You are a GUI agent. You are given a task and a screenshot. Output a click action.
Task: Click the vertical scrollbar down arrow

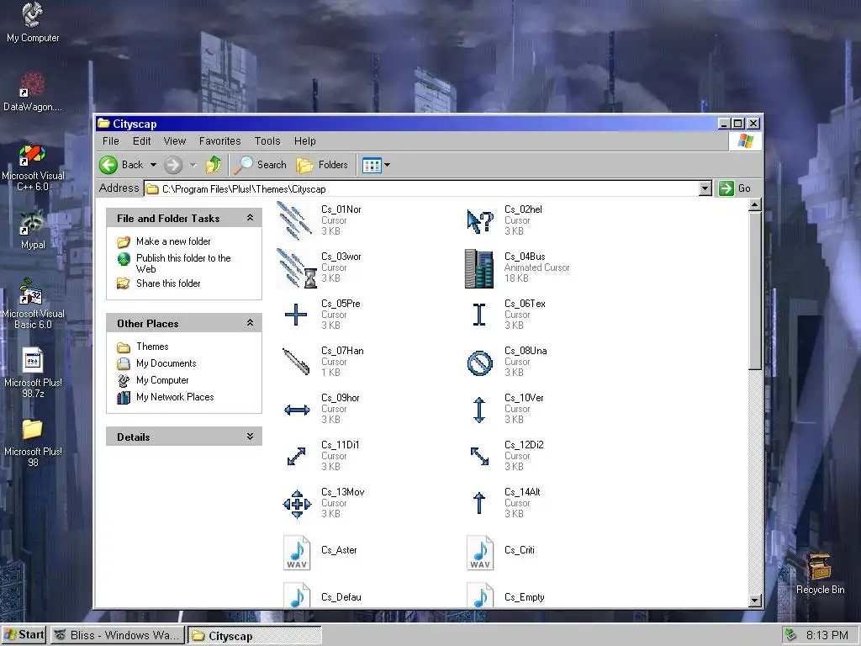pos(755,601)
